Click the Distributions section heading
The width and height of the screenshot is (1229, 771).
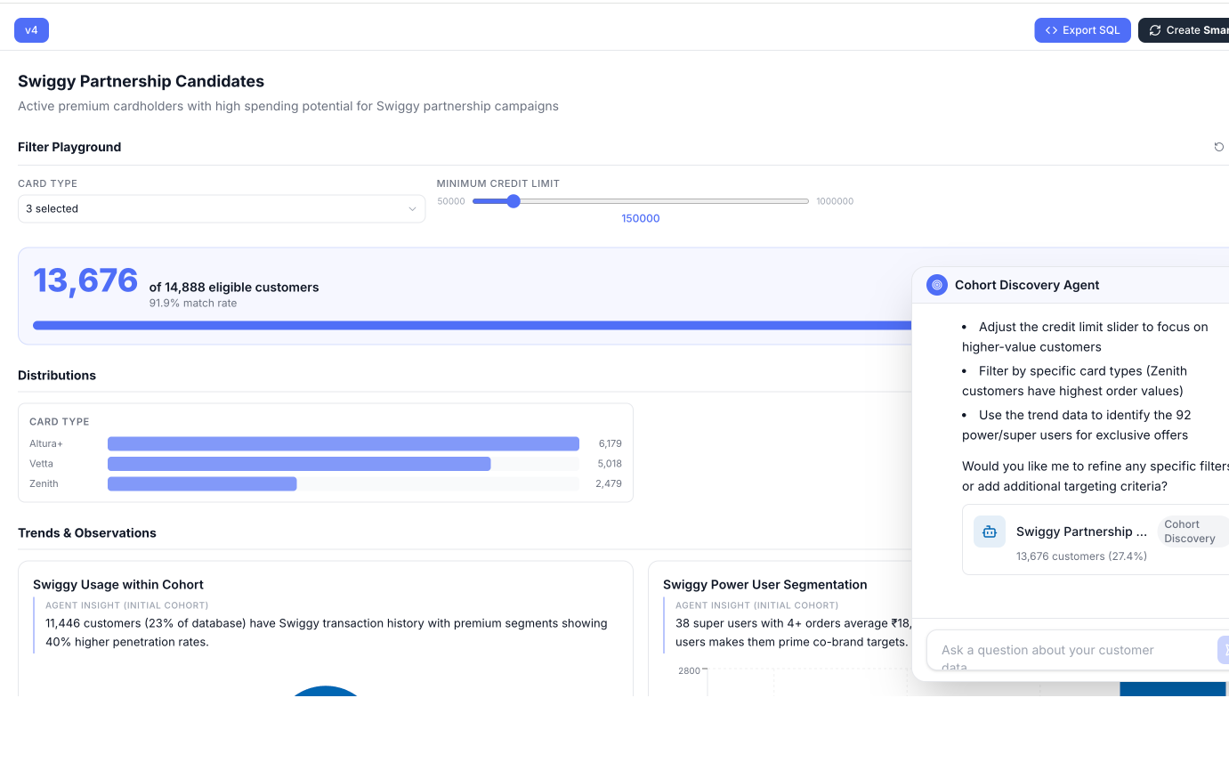57,376
